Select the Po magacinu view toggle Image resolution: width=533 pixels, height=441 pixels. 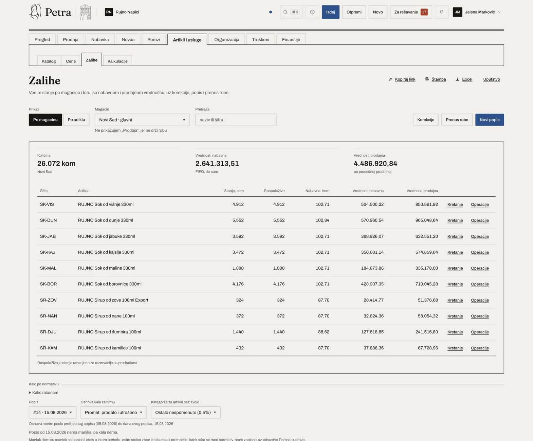click(x=45, y=120)
